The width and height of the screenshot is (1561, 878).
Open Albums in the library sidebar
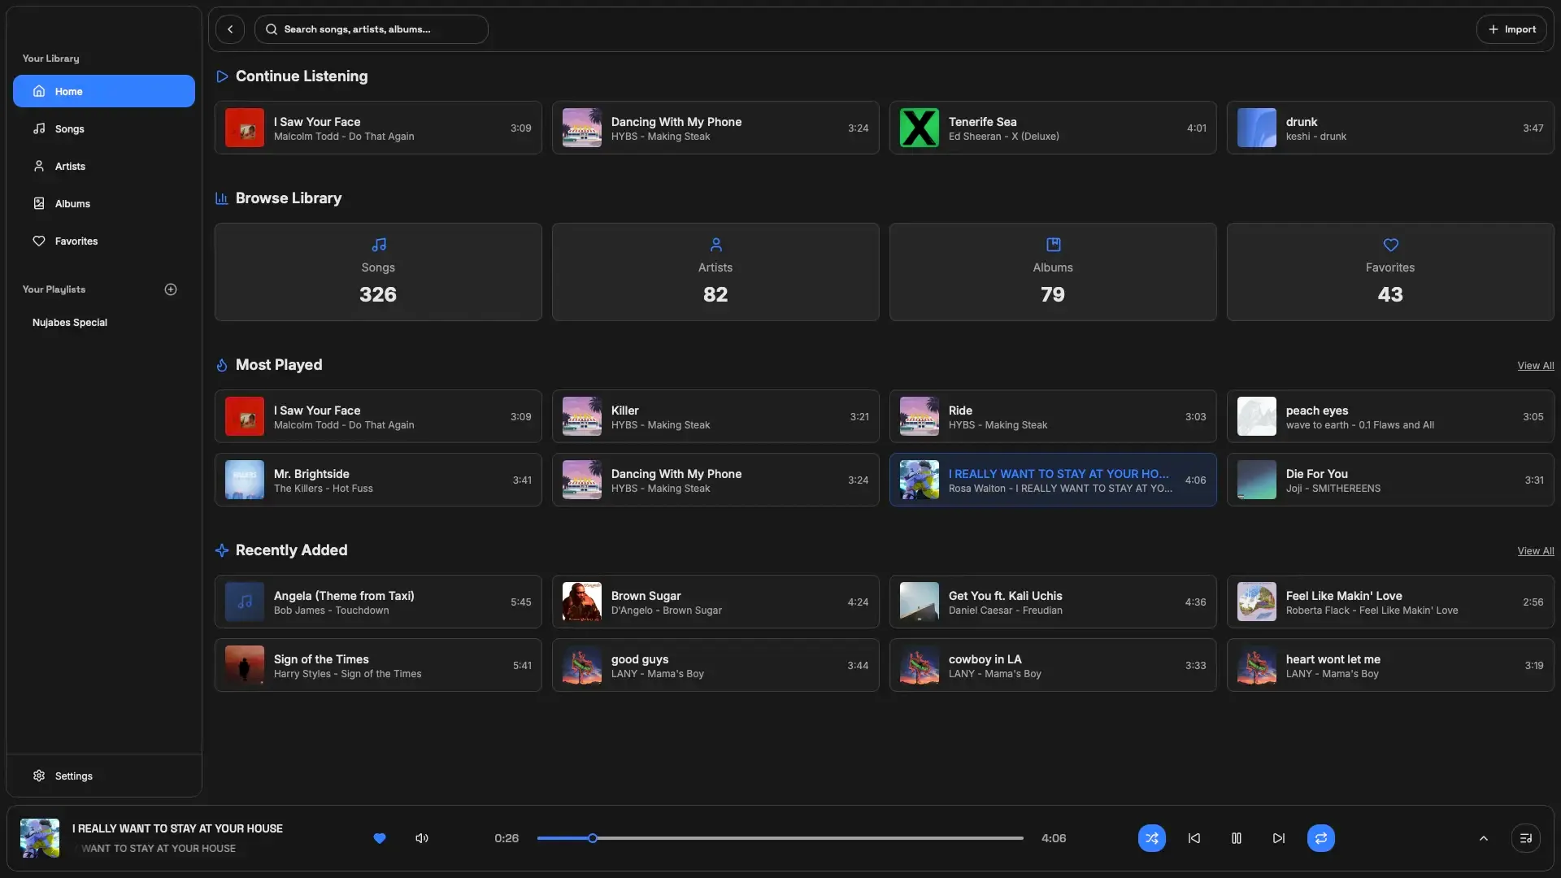[x=104, y=203]
